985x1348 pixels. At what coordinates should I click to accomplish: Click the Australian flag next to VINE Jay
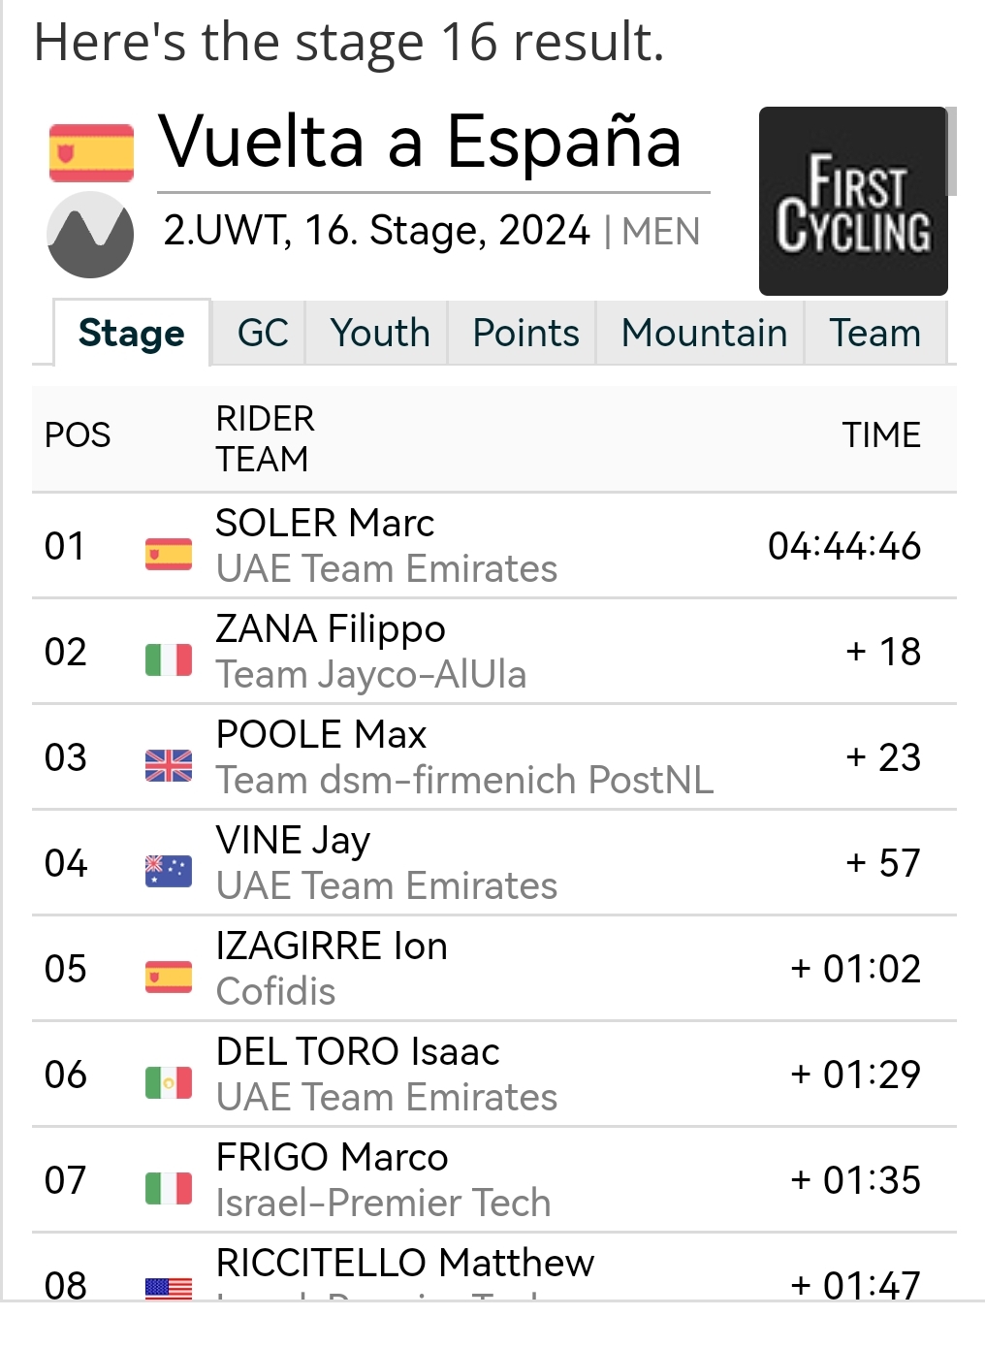[169, 871]
